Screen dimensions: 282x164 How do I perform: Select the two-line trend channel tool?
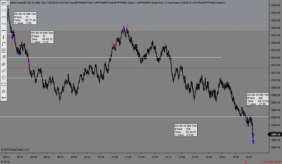tap(4, 71)
